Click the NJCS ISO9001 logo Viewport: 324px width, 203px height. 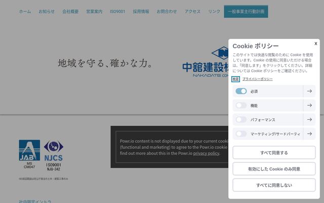(54, 155)
